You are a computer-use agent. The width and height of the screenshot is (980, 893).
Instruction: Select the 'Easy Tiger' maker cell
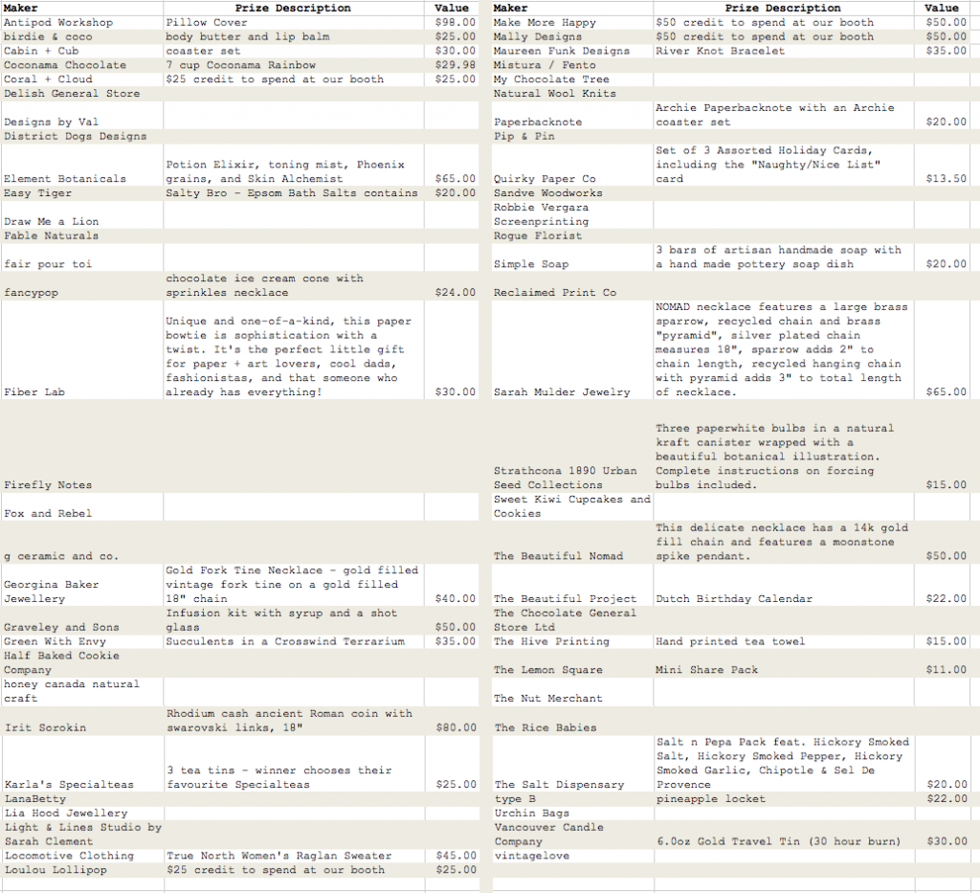82,193
